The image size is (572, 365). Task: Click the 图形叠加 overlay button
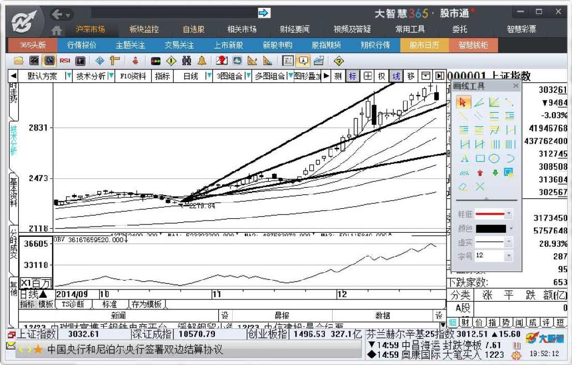[x=307, y=76]
